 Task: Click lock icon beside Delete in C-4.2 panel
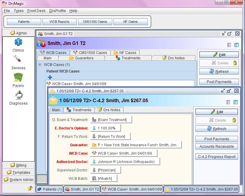click(234, 120)
